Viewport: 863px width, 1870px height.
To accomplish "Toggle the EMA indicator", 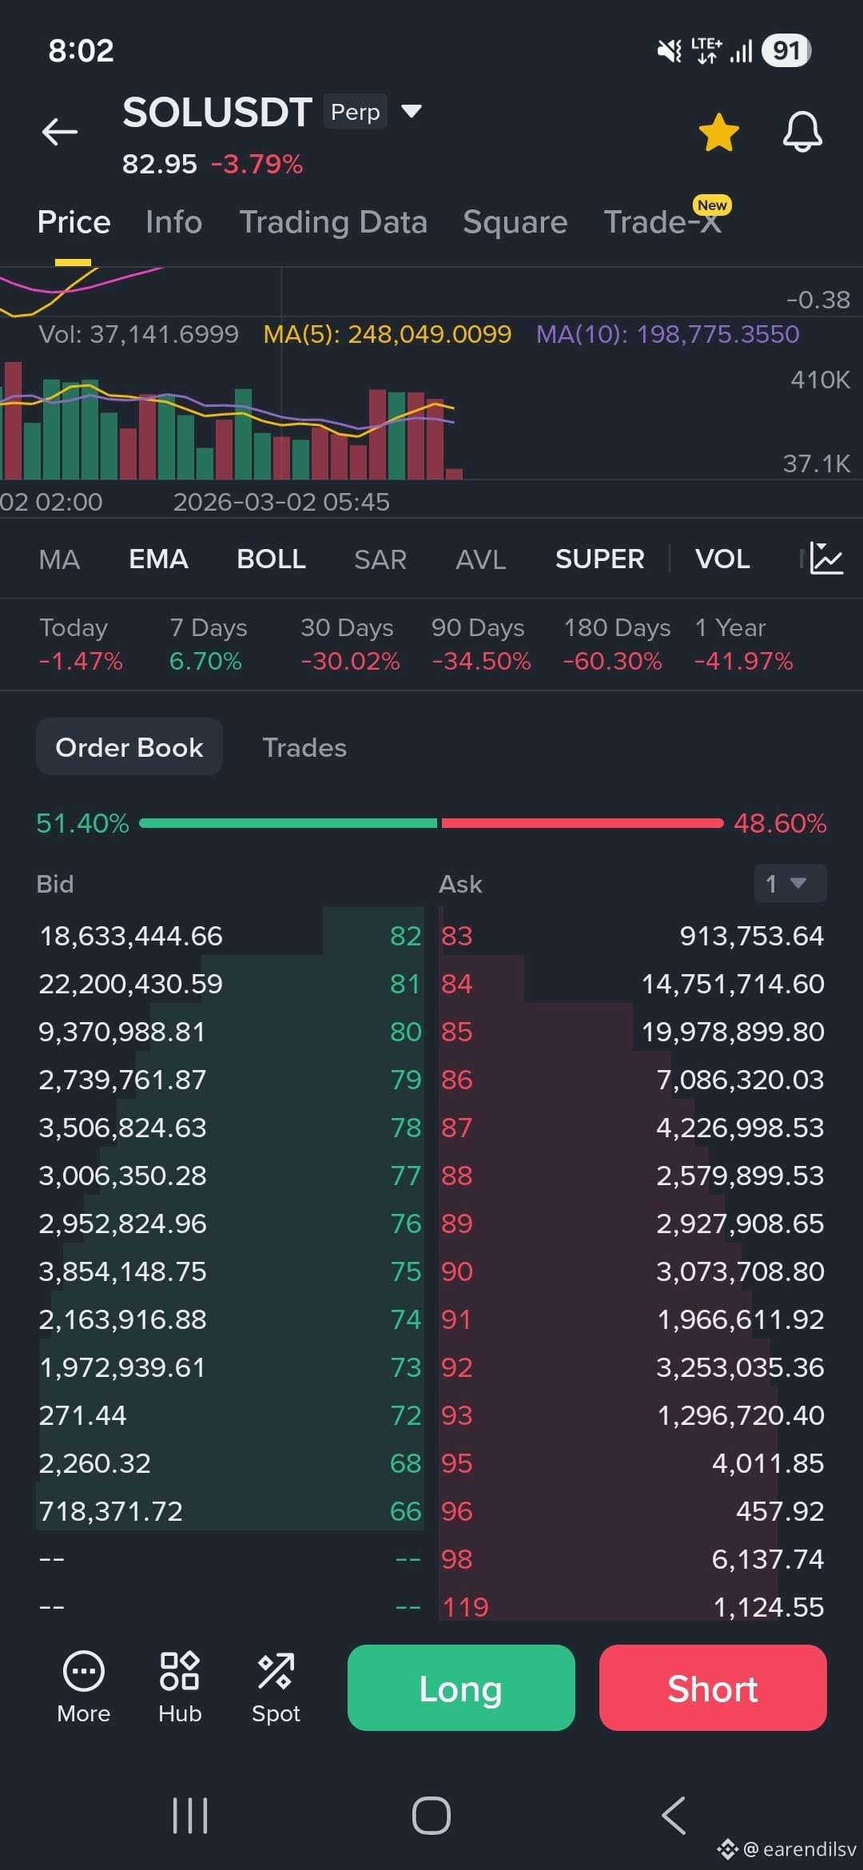I will tap(158, 559).
